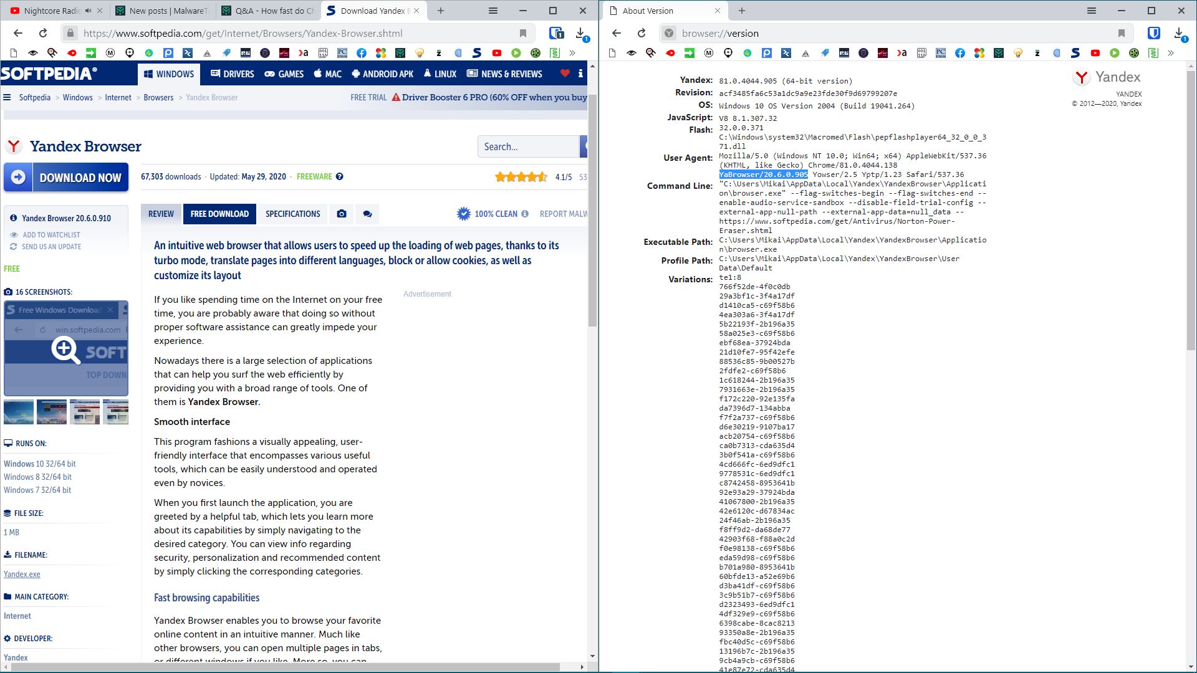
Task: Open the Softpedia S bookmark in the left window
Action: 478,53
